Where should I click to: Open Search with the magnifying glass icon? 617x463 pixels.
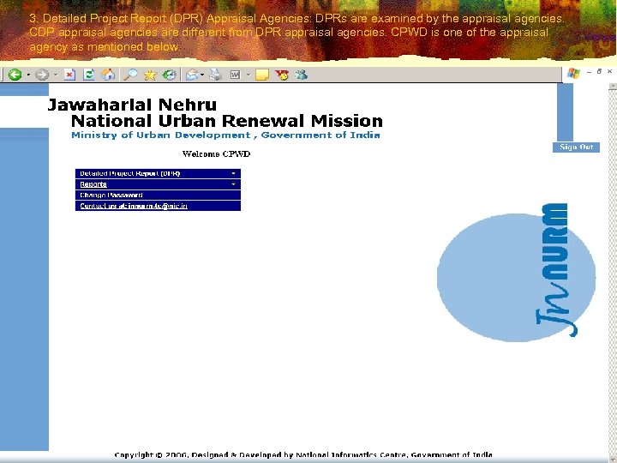pos(130,75)
